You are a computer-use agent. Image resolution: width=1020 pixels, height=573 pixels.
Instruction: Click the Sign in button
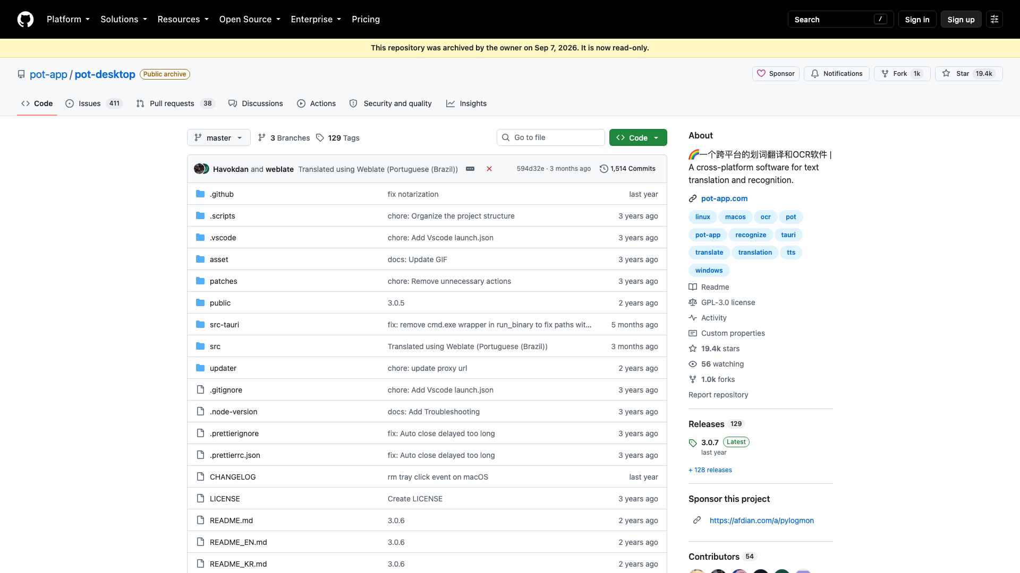917,19
